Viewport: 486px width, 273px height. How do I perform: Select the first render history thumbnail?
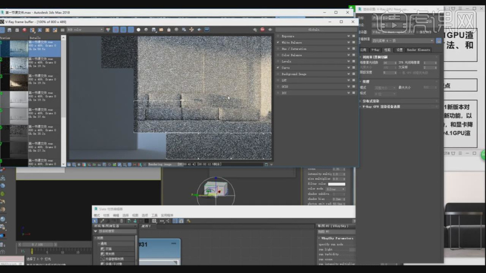[x=14, y=49]
